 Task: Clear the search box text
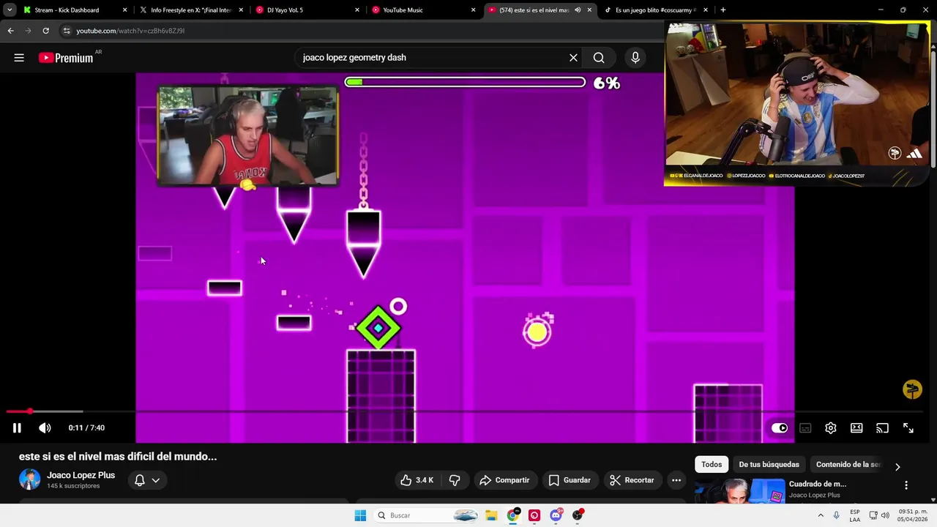pos(573,58)
